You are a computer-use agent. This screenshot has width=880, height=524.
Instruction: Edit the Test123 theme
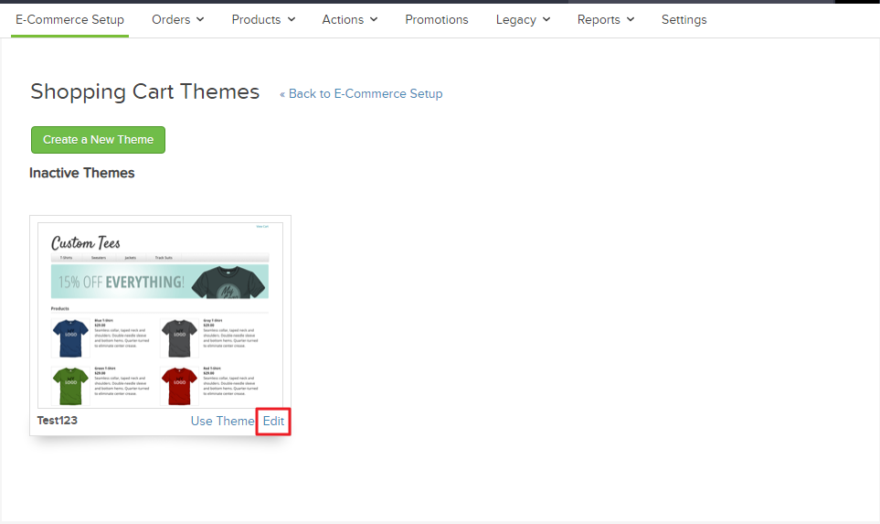tap(273, 421)
